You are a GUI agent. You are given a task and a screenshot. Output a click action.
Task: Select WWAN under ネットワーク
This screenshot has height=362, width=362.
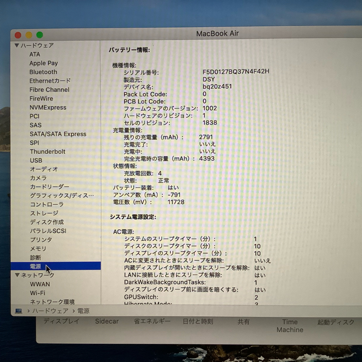pyautogui.click(x=40, y=284)
